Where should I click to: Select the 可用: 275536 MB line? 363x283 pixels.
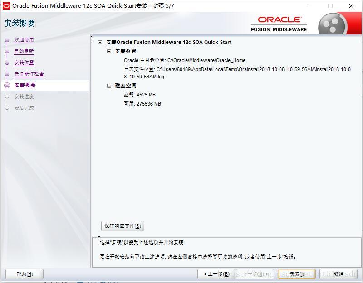point(142,104)
